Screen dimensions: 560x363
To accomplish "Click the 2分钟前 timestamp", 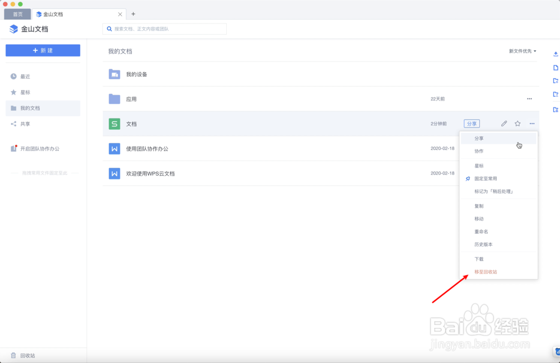I will (x=438, y=124).
